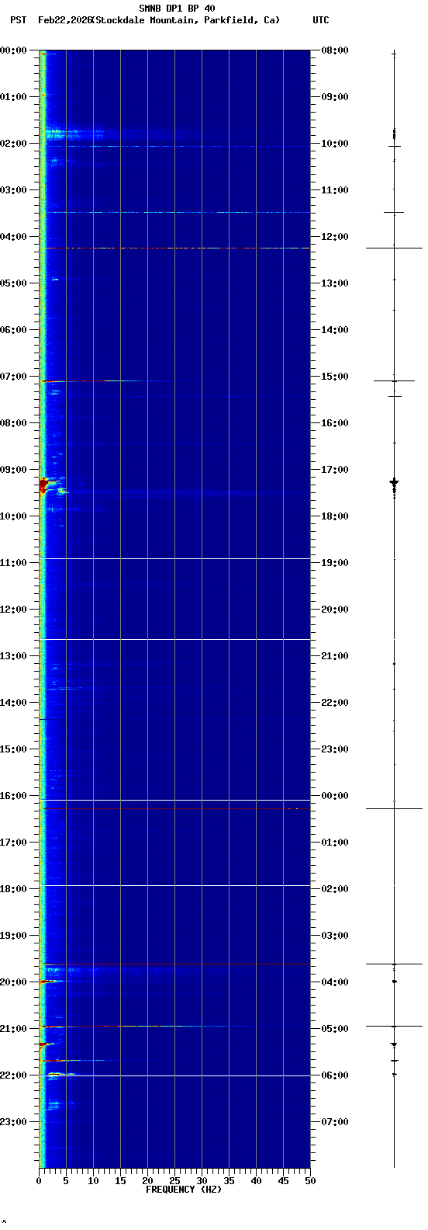Select the 'Stockdale Mountain, Parkfield, Ca' location text

[185, 20]
